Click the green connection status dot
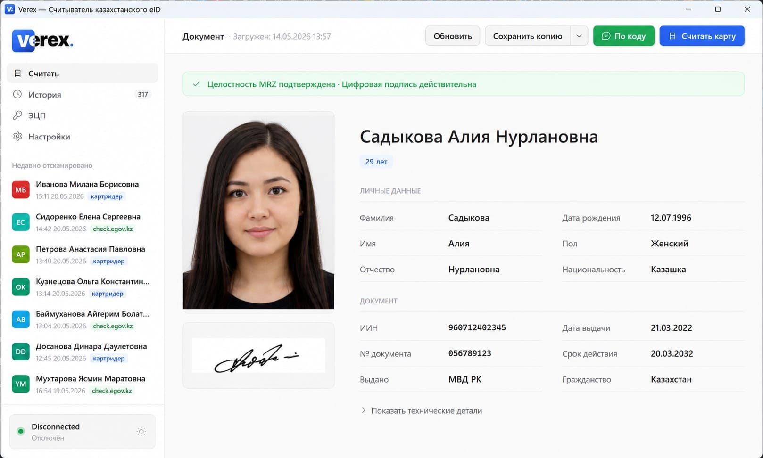Screen dimensions: 763x458 point(21,431)
